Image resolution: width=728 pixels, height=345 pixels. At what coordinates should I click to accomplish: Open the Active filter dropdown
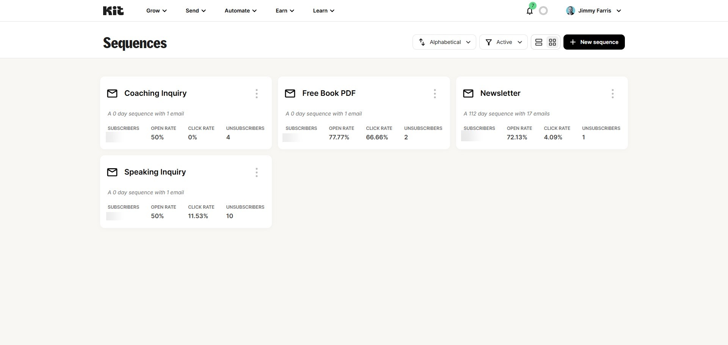pyautogui.click(x=503, y=42)
